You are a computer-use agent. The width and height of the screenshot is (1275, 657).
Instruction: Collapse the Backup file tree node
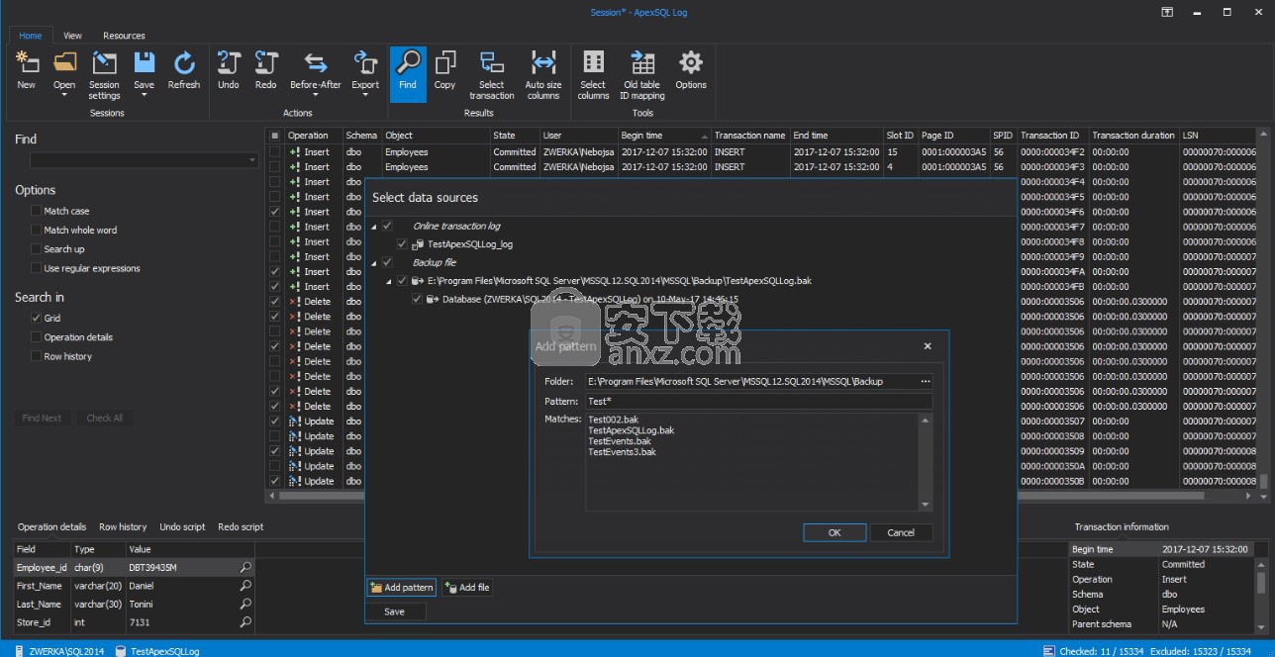coord(374,262)
